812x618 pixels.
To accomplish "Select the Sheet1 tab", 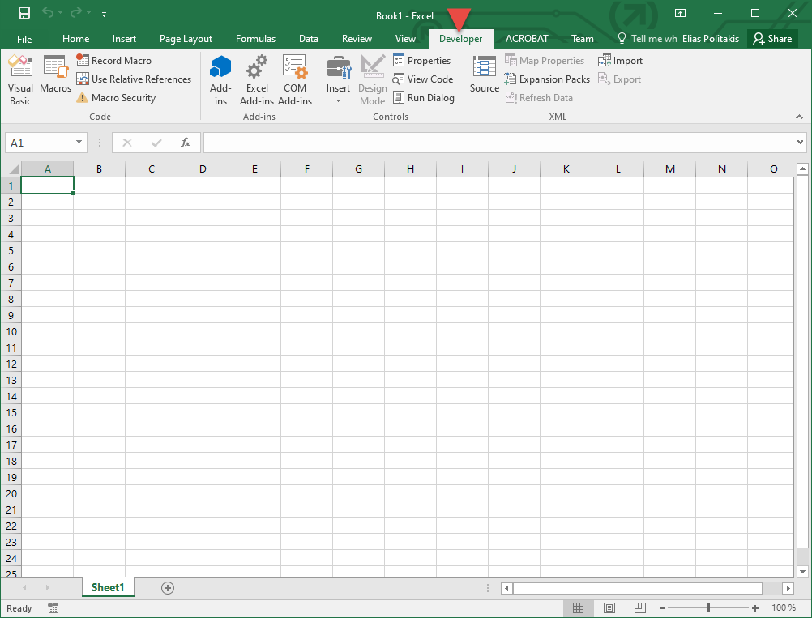I will point(108,587).
